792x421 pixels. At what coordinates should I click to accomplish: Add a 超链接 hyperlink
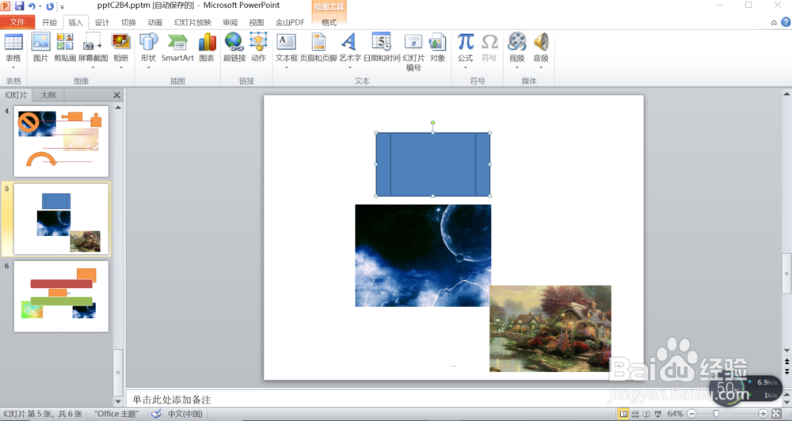tap(234, 47)
